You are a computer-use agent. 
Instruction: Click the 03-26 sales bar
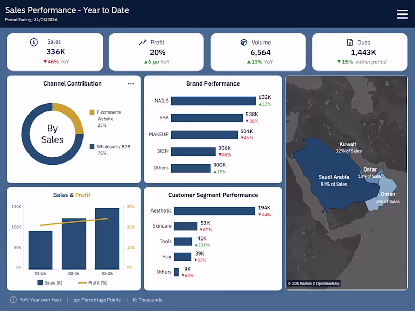coord(107,238)
